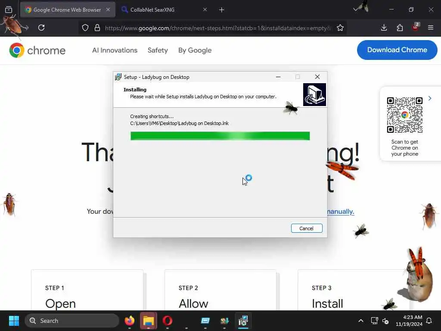Click the Setup installer title icon
The image size is (441, 331).
click(x=118, y=77)
